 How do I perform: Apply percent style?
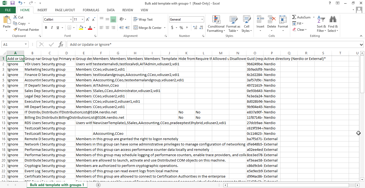click(x=181, y=28)
